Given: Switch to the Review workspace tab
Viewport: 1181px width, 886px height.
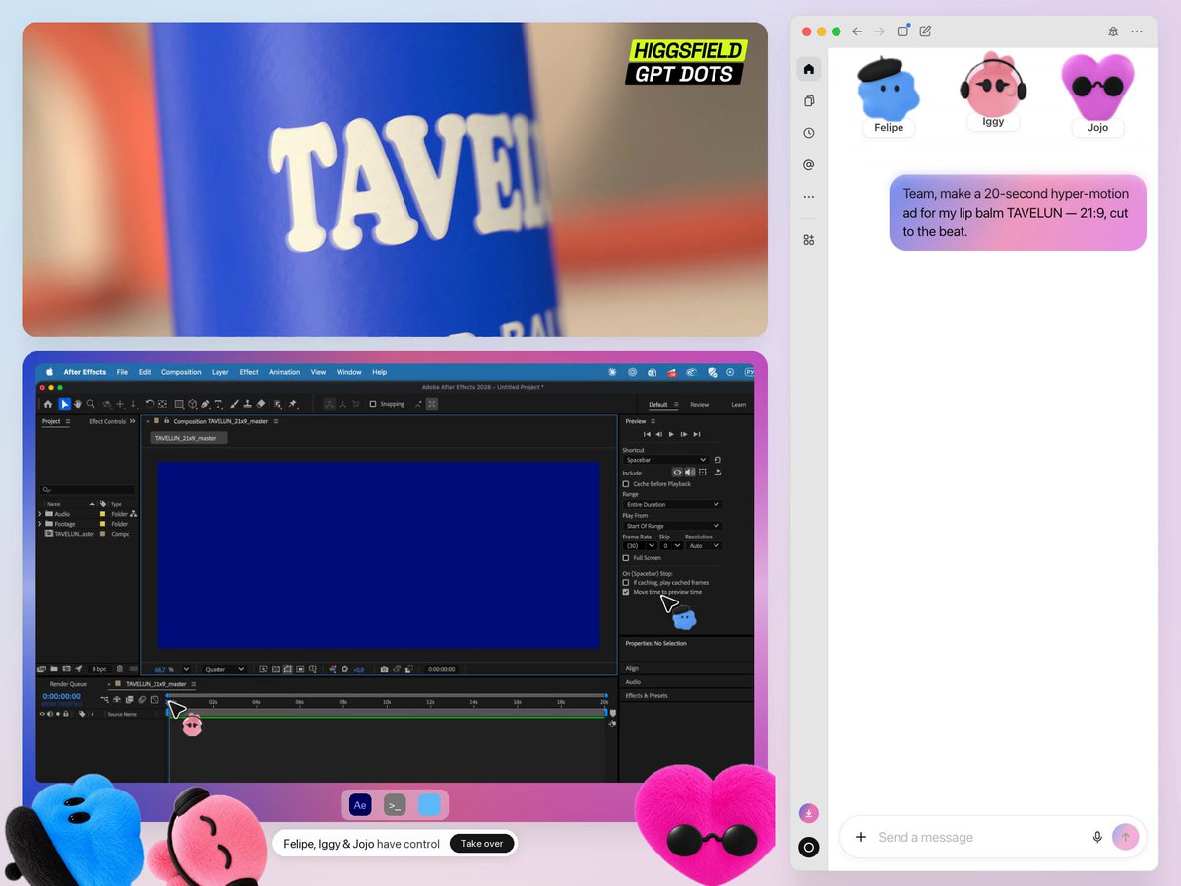Looking at the screenshot, I should [699, 404].
